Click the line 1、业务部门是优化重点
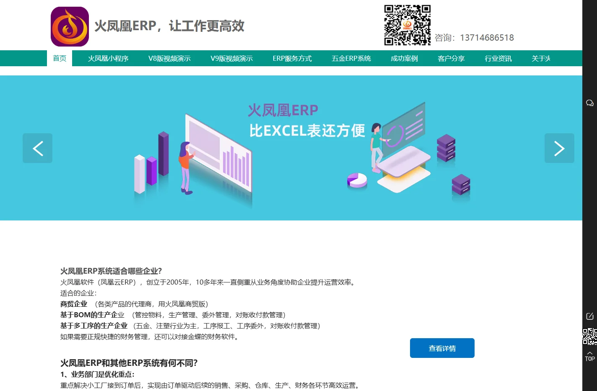 pyautogui.click(x=97, y=374)
